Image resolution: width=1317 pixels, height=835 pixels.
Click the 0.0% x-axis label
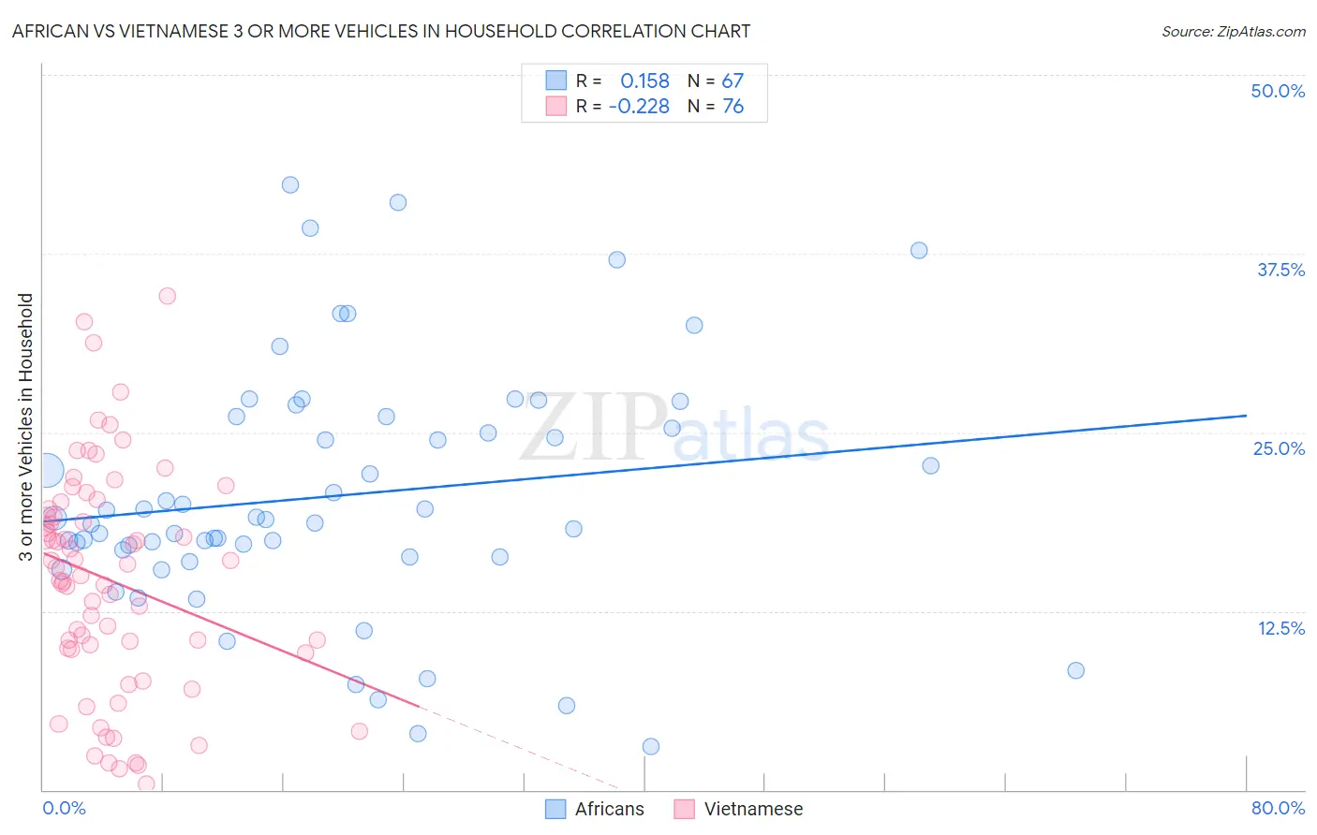[x=64, y=808]
